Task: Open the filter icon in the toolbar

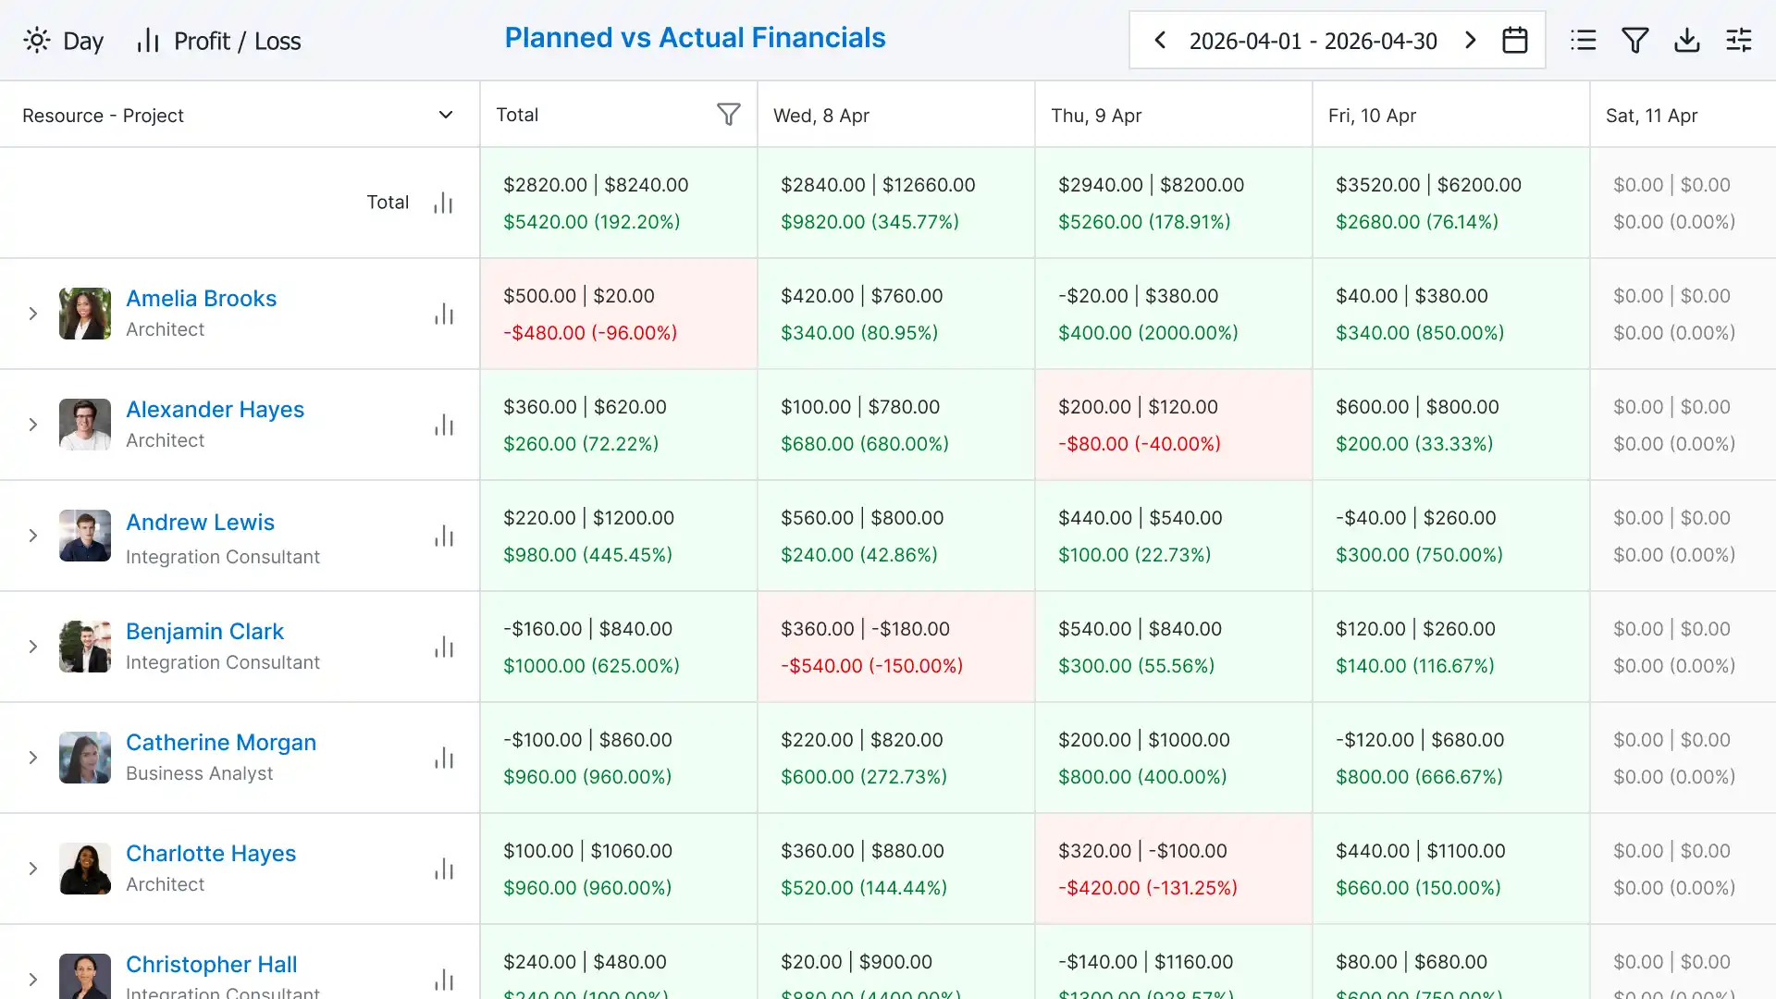Action: point(1635,41)
